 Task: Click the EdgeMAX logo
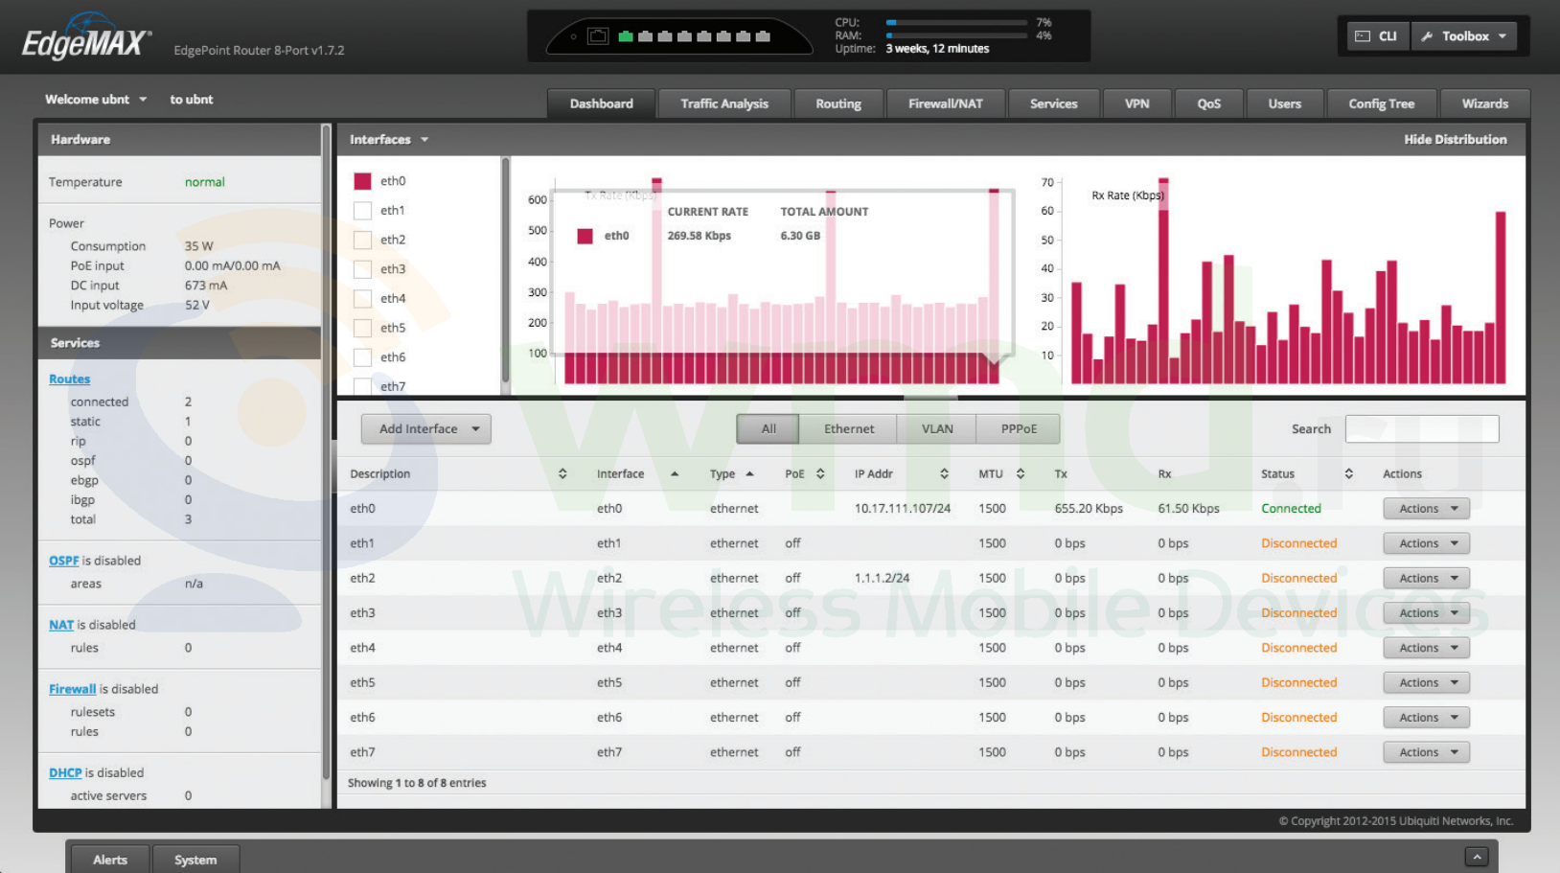tap(86, 38)
